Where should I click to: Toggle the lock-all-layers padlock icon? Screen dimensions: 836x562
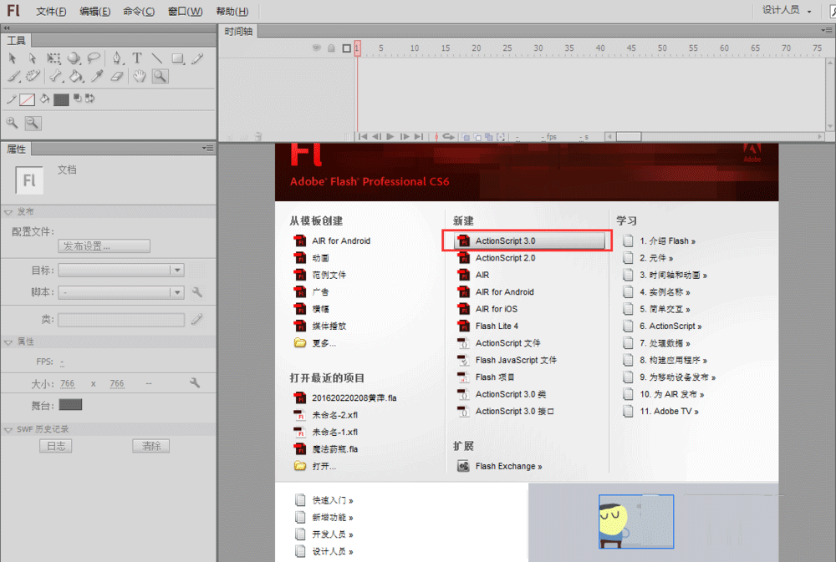click(x=331, y=48)
